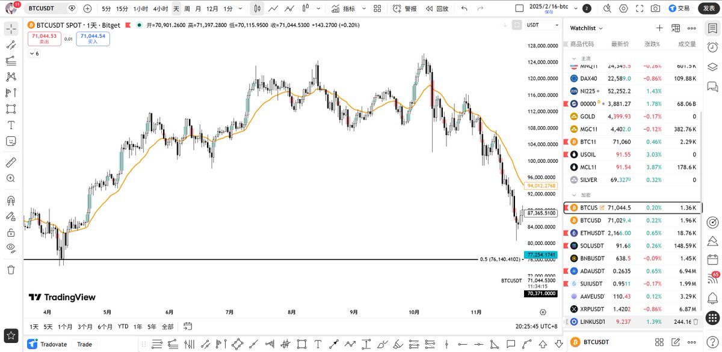Select the trend line drawing tool

[11, 45]
